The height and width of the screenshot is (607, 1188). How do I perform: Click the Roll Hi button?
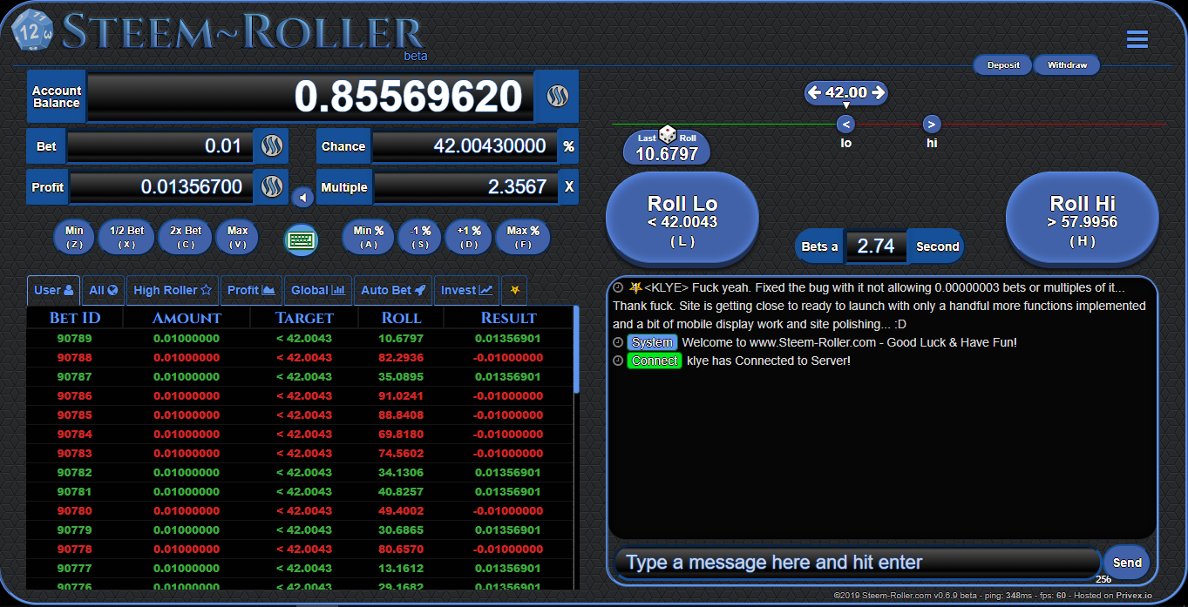(x=1082, y=219)
